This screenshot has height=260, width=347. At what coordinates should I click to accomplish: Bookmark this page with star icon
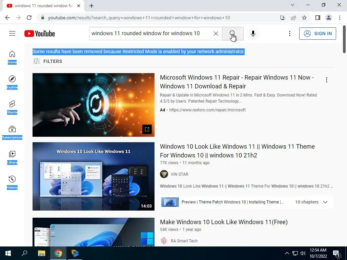tap(304, 18)
